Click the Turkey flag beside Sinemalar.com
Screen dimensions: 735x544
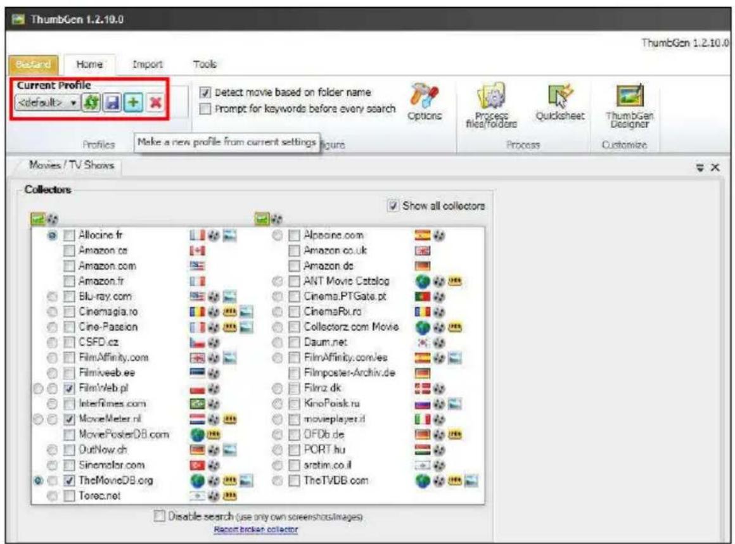pyautogui.click(x=197, y=465)
